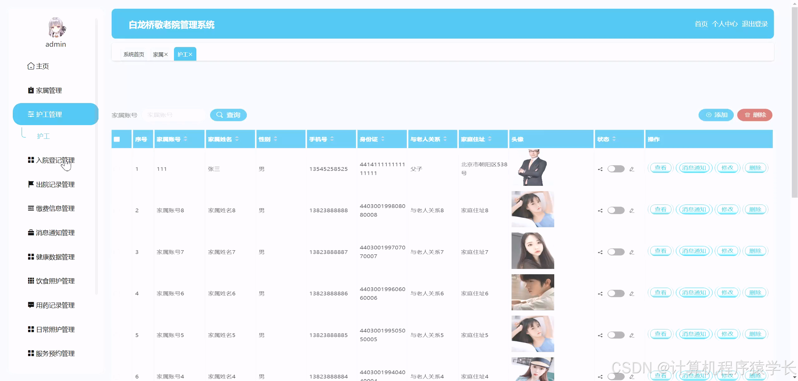Click edit pencil icon in row 张三
798x381 pixels.
tap(632, 169)
